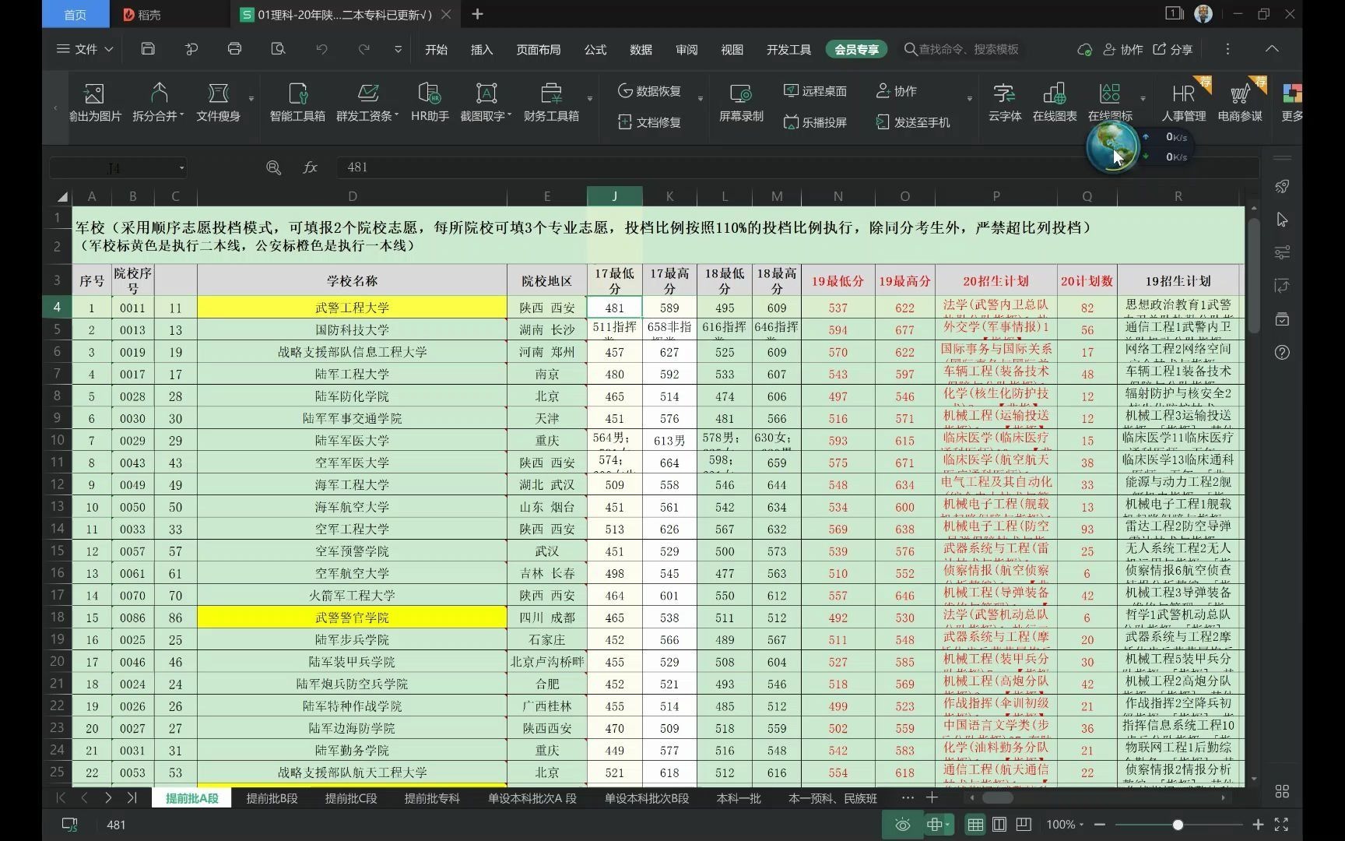Click the 会员专享 button
The image size is (1345, 841).
(856, 49)
